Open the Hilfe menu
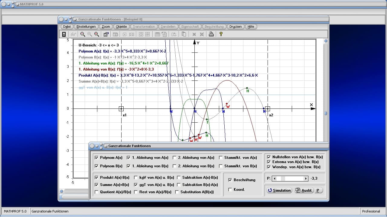The height and width of the screenshot is (217, 387). [x=251, y=27]
